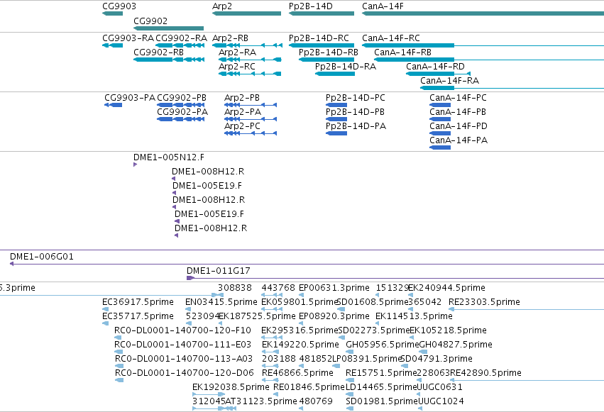The image size is (604, 412).
Task: Select EST EC35717.5prime
Action: coord(105,323)
